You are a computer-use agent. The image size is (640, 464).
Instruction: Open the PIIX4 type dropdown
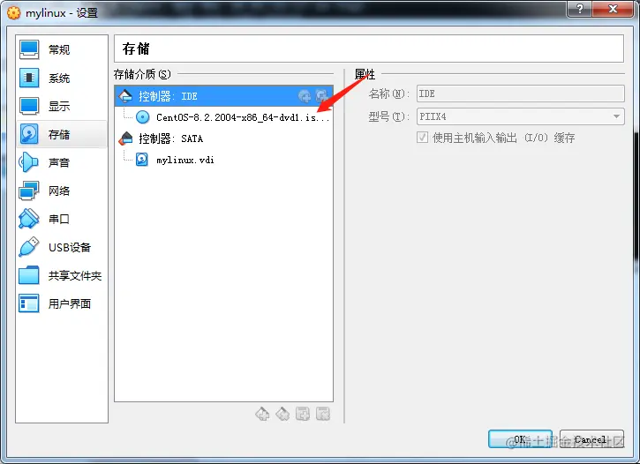pyautogui.click(x=521, y=116)
